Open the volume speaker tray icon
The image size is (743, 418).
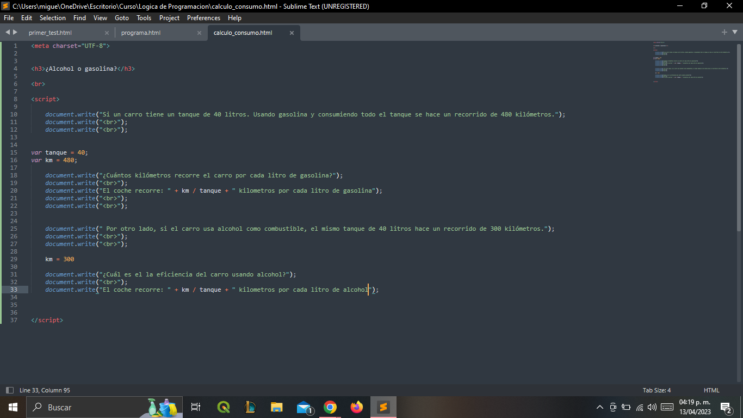coord(652,407)
